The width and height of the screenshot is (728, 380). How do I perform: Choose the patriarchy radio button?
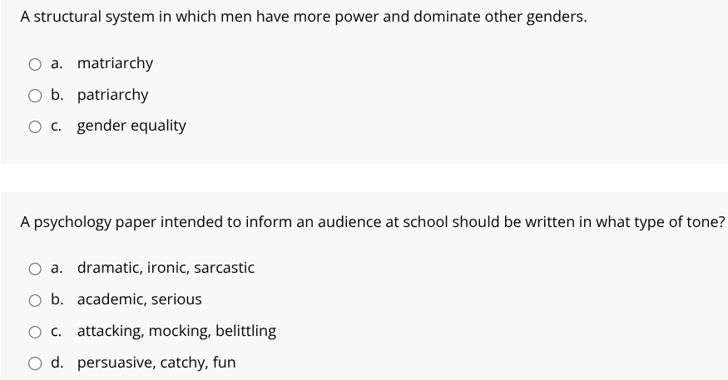coord(35,96)
